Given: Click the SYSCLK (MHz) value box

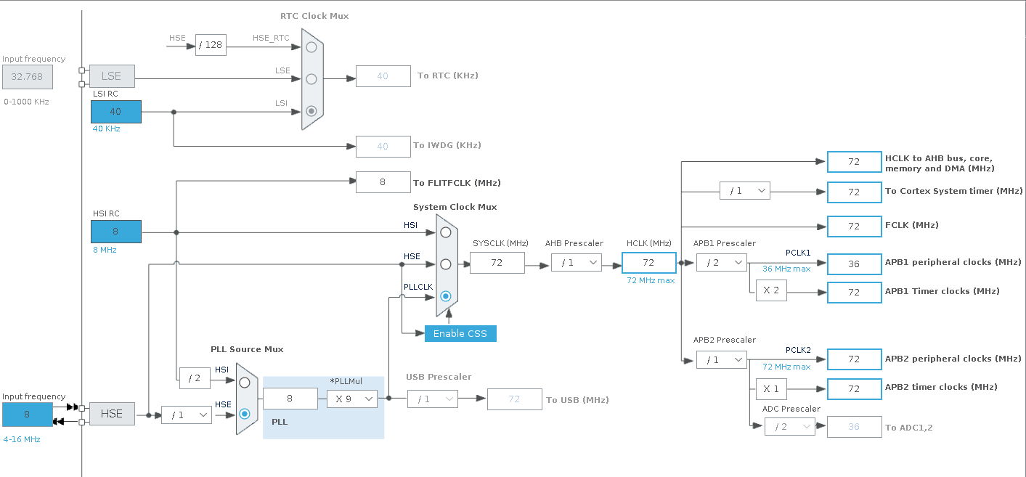Looking at the screenshot, I should click(x=497, y=262).
